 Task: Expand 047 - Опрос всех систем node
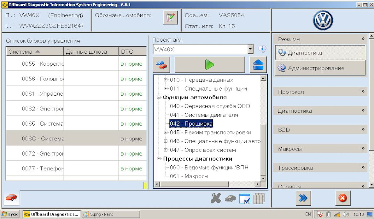pyautogui.click(x=166, y=150)
